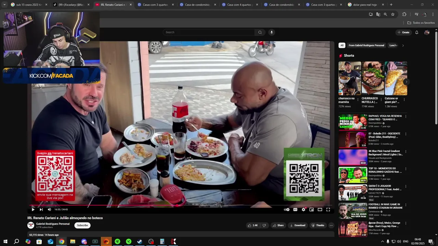This screenshot has width=438, height=246.
Task: Open media controls icon in Chrome toolbar
Action: (416, 14)
